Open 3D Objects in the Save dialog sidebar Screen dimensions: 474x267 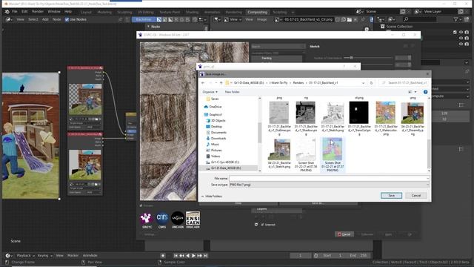(216, 120)
